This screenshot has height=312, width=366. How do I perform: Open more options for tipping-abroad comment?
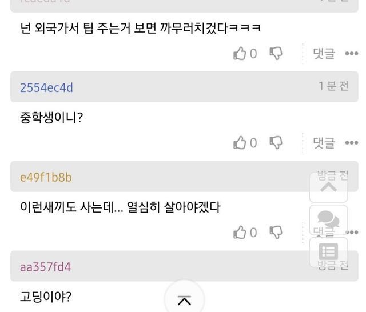click(x=351, y=54)
